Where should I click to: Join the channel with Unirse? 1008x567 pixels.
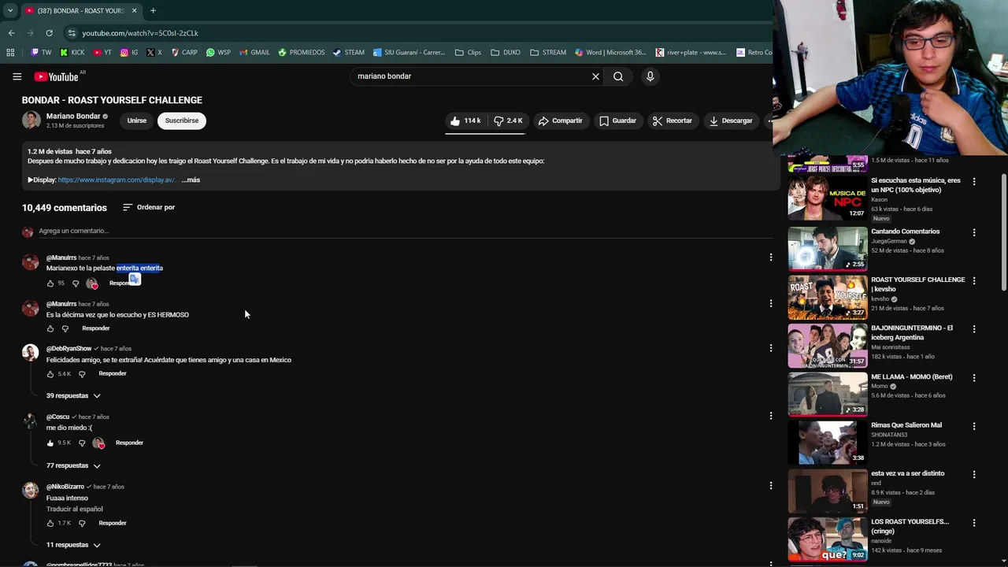click(x=137, y=120)
